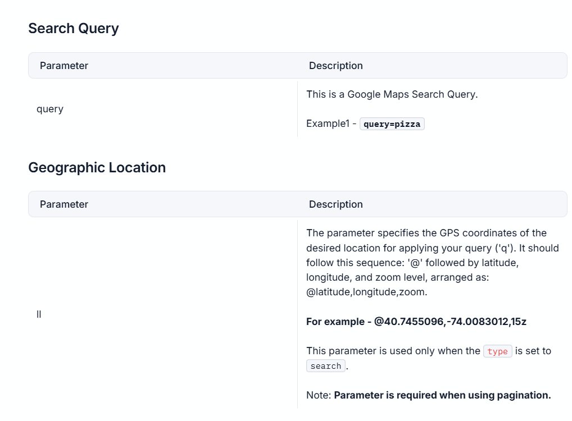Viewport: 572px width, 421px height.
Task: Click the search code badge
Action: 325,365
